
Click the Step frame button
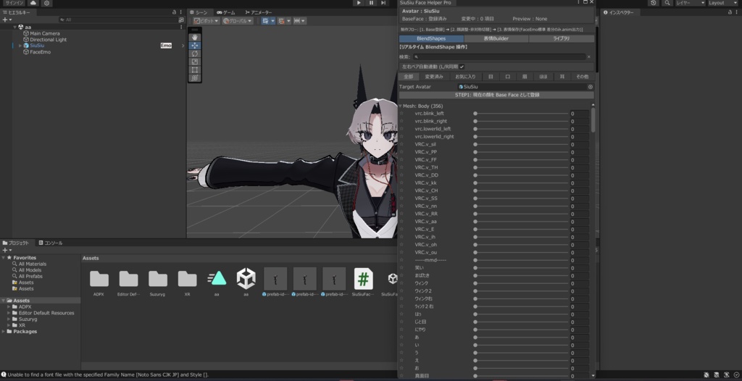pos(383,3)
